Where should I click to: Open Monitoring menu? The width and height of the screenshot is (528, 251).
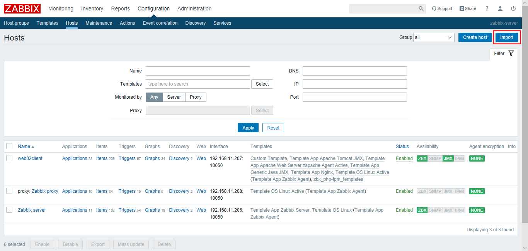(61, 8)
